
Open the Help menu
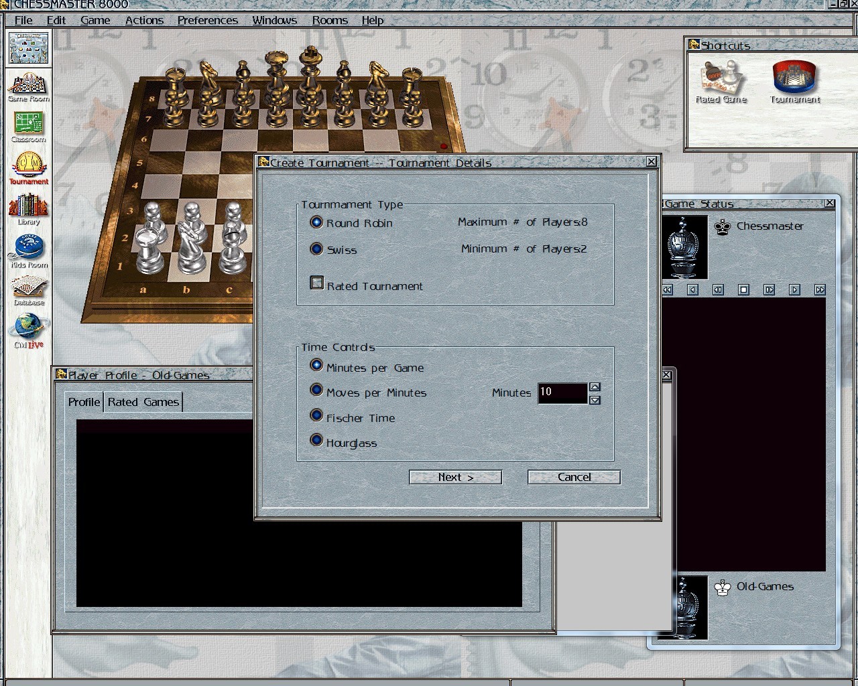pos(373,20)
